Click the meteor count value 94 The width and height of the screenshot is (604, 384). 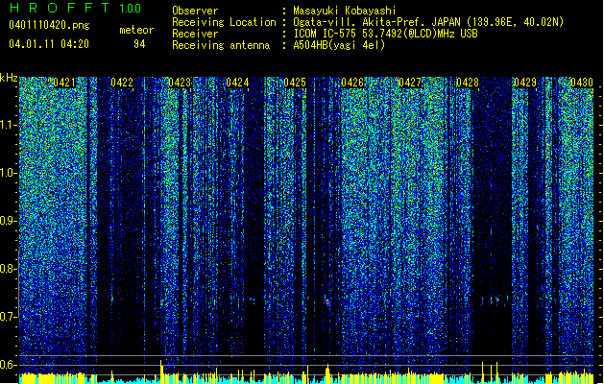(x=139, y=44)
